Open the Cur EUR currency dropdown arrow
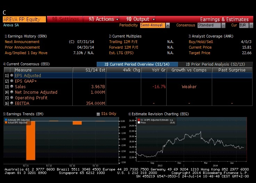The width and height of the screenshot is (256, 183). (251, 25)
